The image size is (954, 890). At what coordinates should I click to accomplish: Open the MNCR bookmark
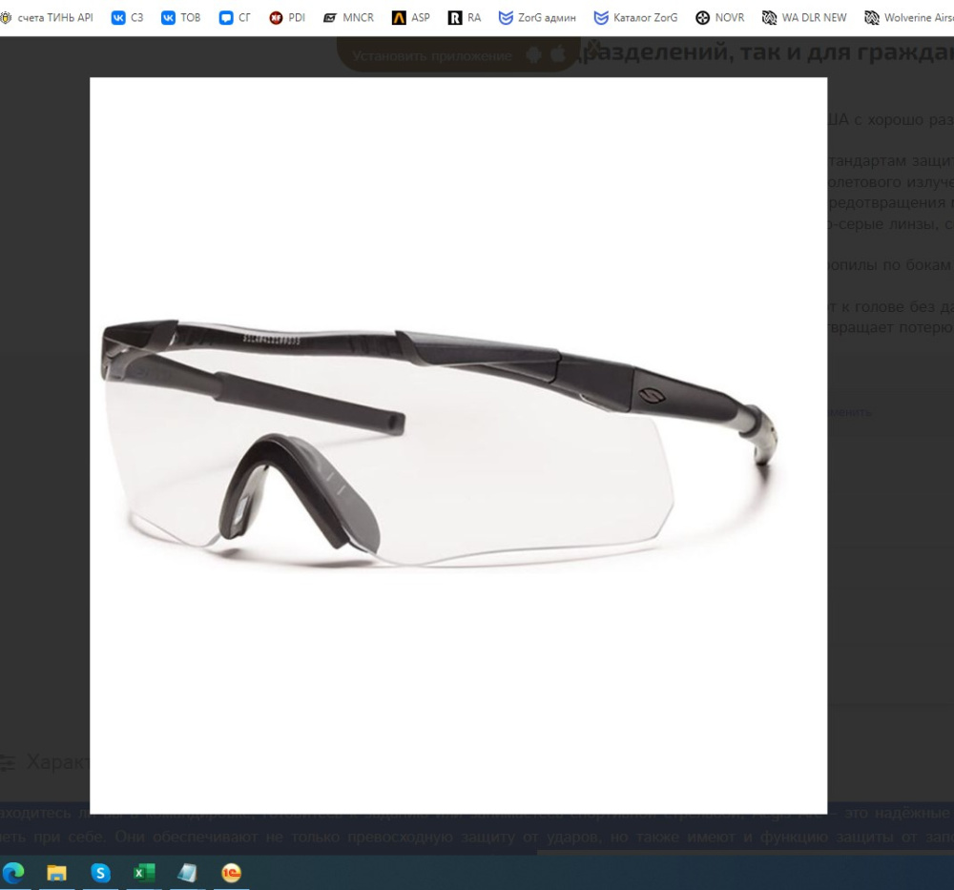(x=348, y=17)
